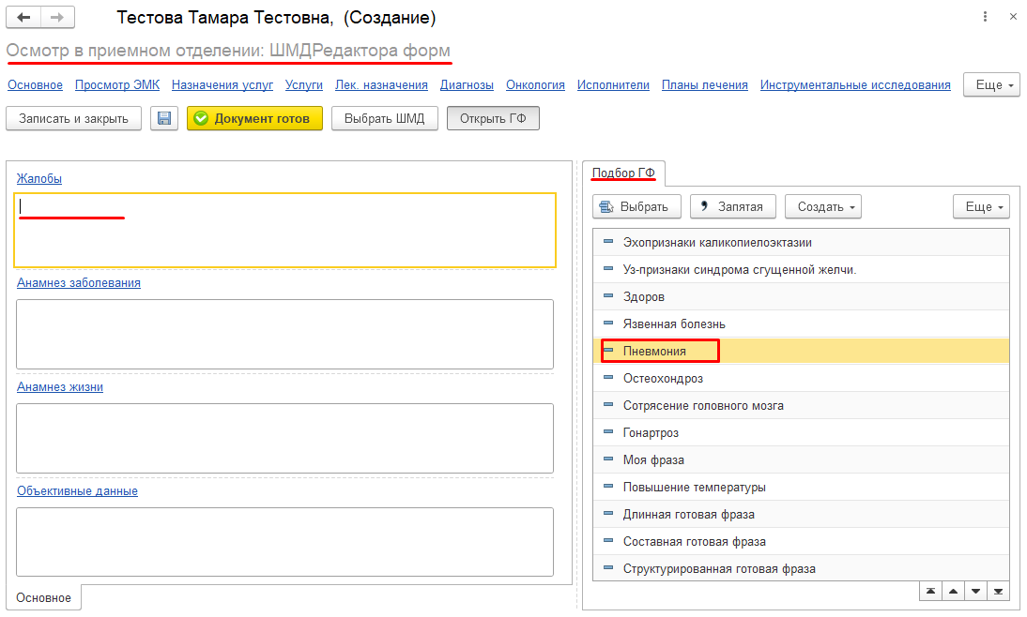Focus the Жалобы text field
The image size is (1027, 617).
285,231
